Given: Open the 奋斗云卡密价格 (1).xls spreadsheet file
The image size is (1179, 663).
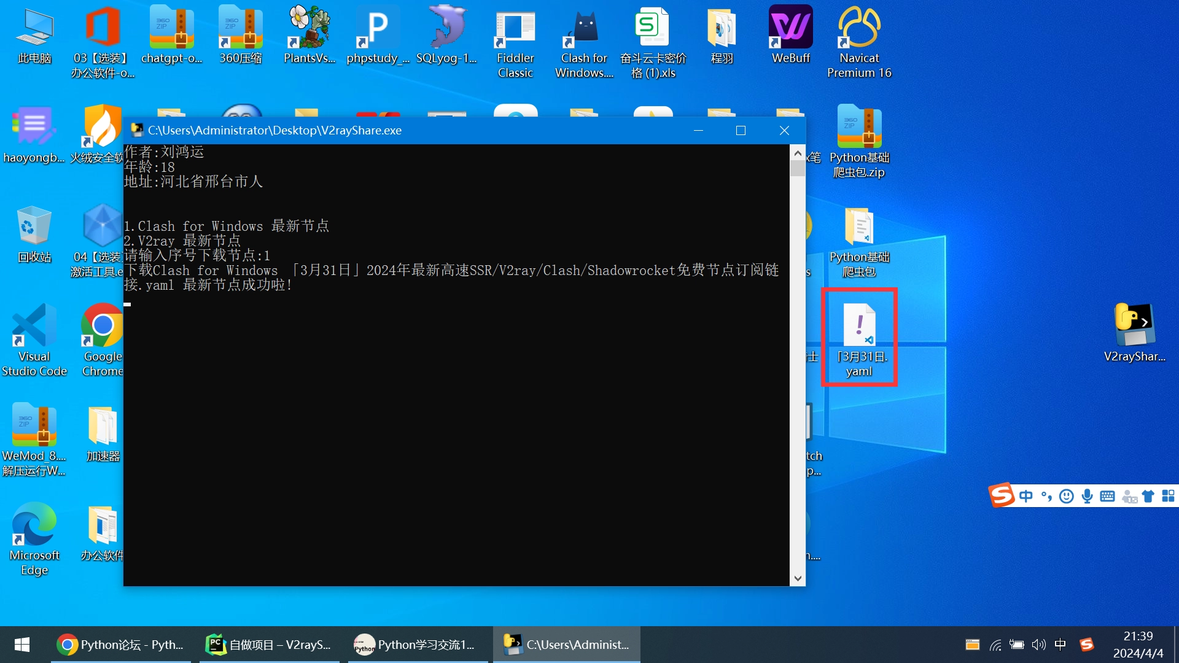Looking at the screenshot, I should point(653,43).
